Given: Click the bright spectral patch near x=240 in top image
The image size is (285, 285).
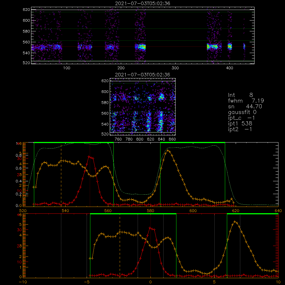Looking at the screenshot, I should [142, 47].
